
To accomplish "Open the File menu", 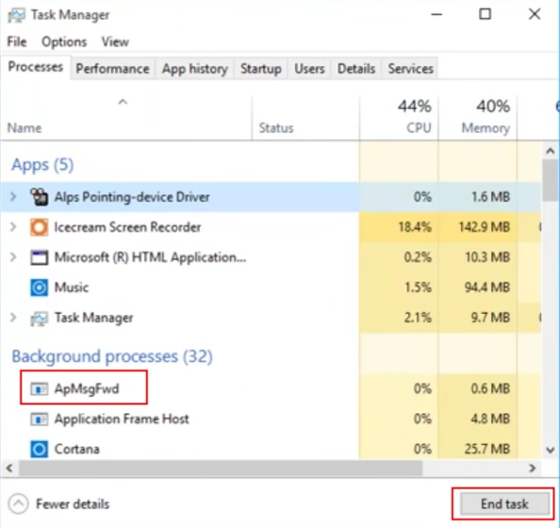I will (16, 41).
